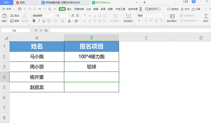Click the Save icon in quick toolbar
This screenshot has height=123, width=211.
20,9
